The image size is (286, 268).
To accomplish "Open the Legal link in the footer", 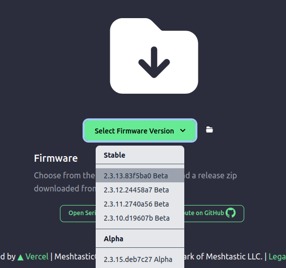I will click(277, 256).
